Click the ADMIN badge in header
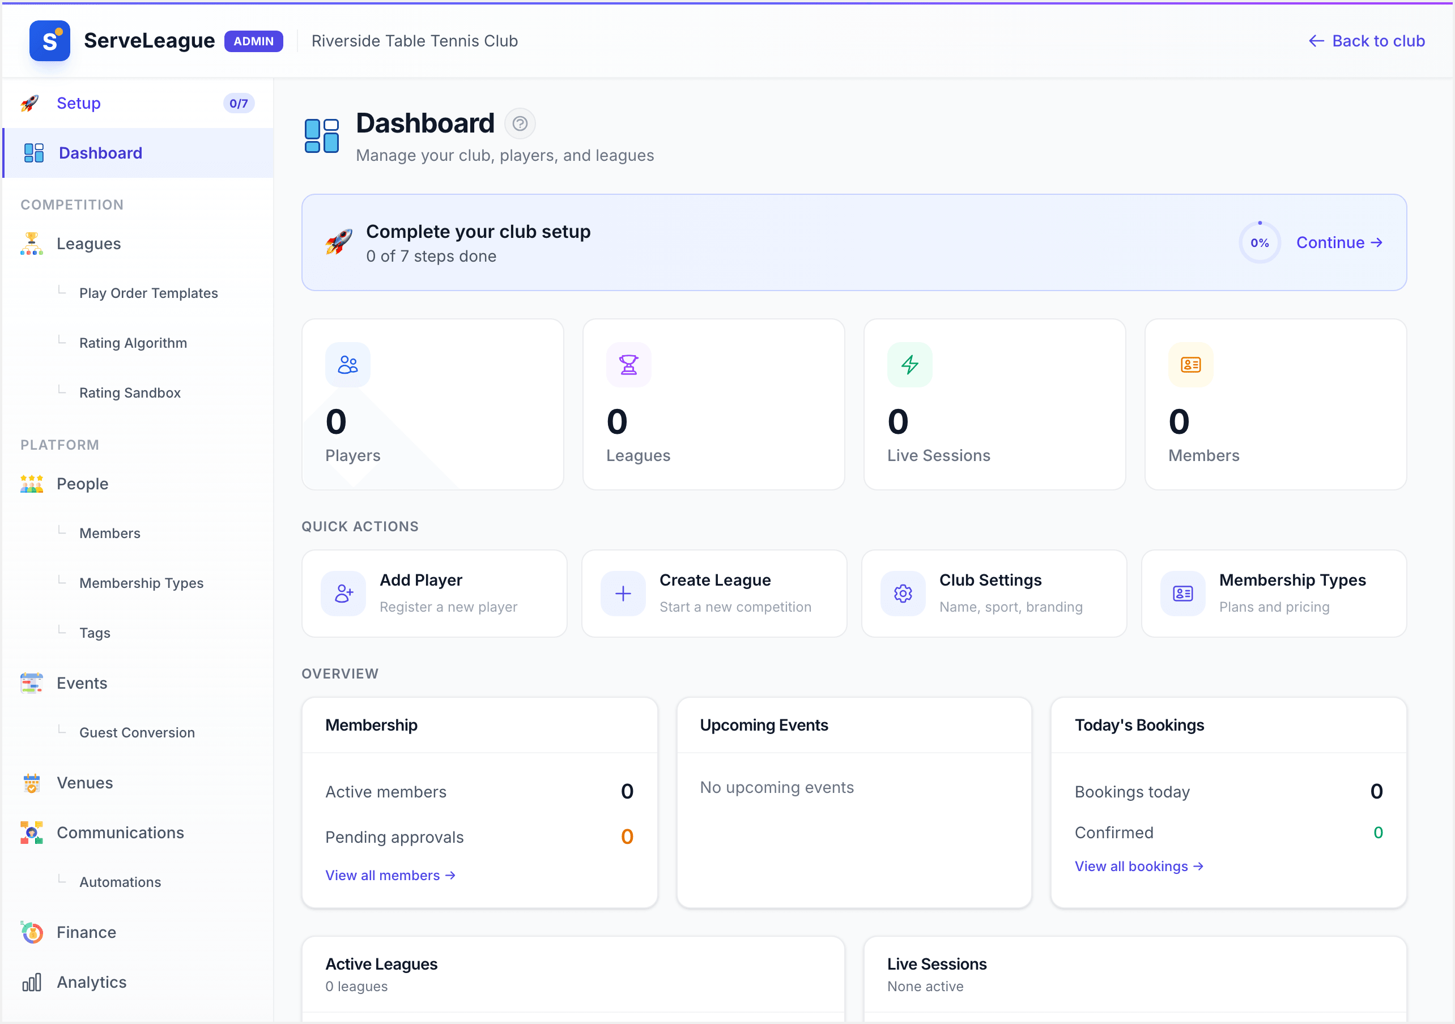 tap(253, 41)
